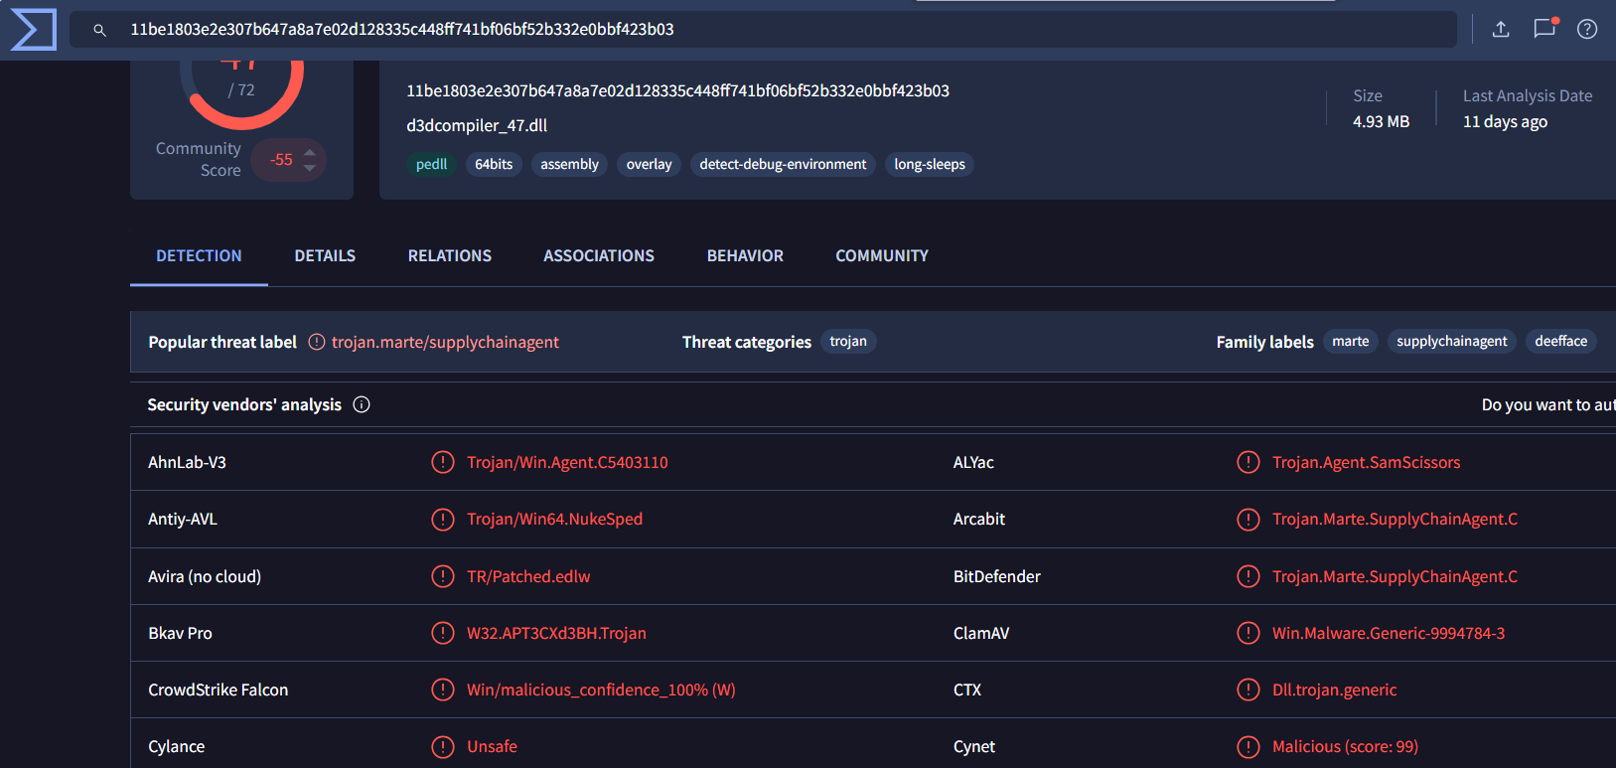Click the info icon beside Security vendors' analysis

coord(362,404)
